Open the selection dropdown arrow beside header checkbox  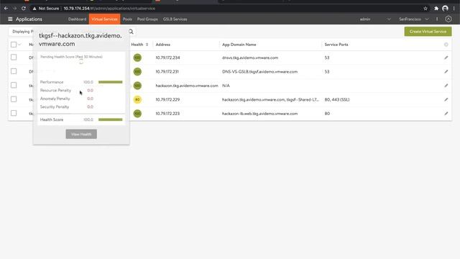tap(19, 45)
